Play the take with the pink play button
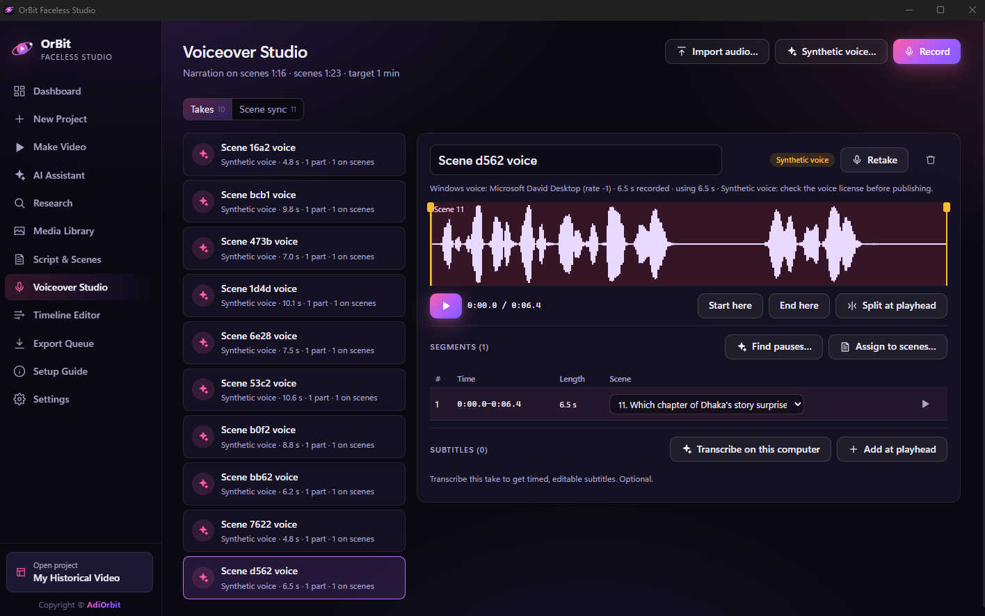The height and width of the screenshot is (616, 985). (x=446, y=306)
